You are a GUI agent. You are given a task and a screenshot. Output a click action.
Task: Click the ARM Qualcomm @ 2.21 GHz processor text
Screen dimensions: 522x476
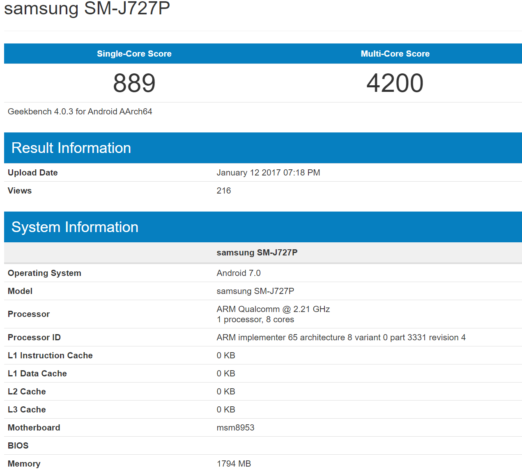[x=273, y=309]
